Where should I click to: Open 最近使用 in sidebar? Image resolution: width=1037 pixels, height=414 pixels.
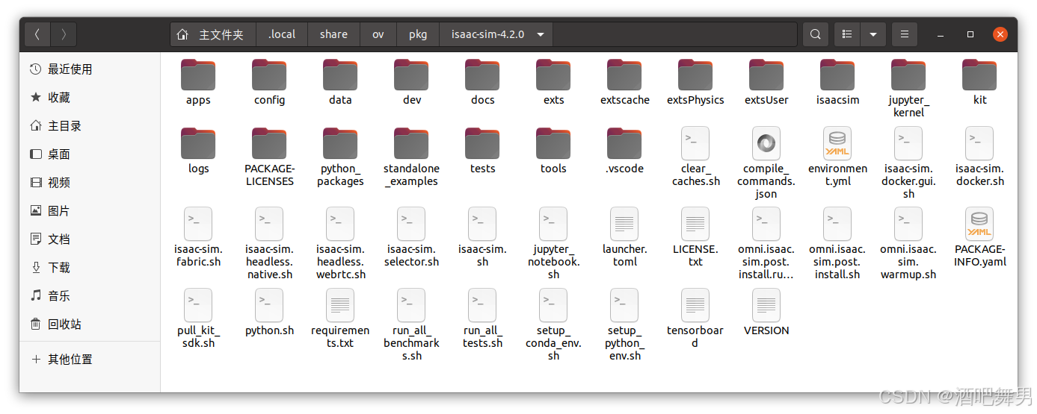(90, 69)
